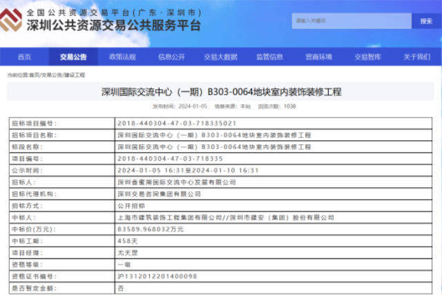Click the 标段名称 value cell
The height and width of the screenshot is (295, 442).
(x=273, y=147)
